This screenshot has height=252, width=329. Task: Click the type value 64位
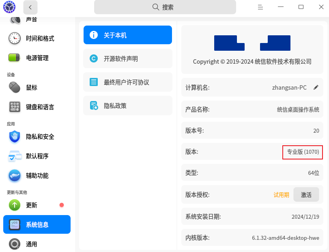[x=314, y=173]
